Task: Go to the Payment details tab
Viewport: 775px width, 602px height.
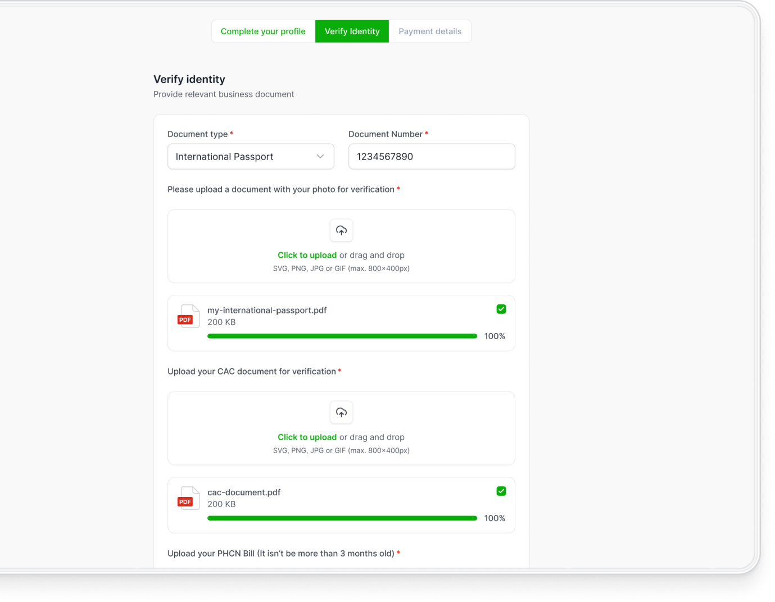Action: [x=430, y=31]
